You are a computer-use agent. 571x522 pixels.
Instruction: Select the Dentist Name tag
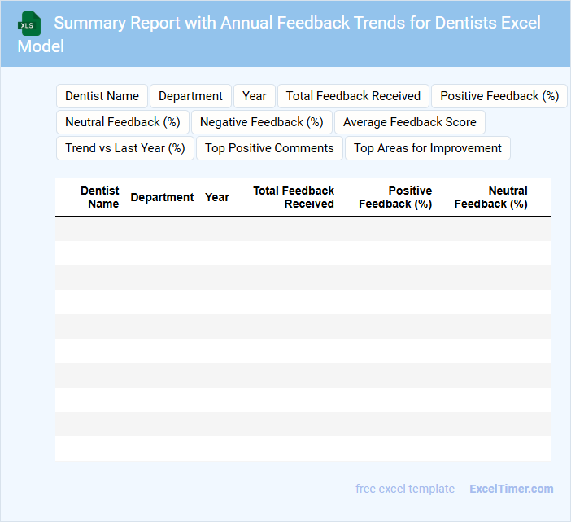coord(102,96)
